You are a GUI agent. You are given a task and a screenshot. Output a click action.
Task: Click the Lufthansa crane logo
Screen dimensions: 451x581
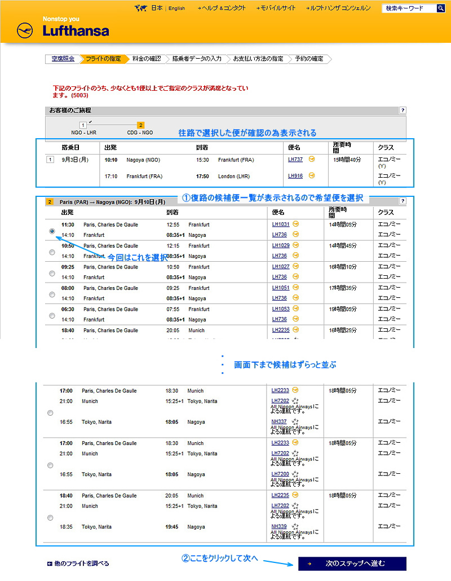25,30
